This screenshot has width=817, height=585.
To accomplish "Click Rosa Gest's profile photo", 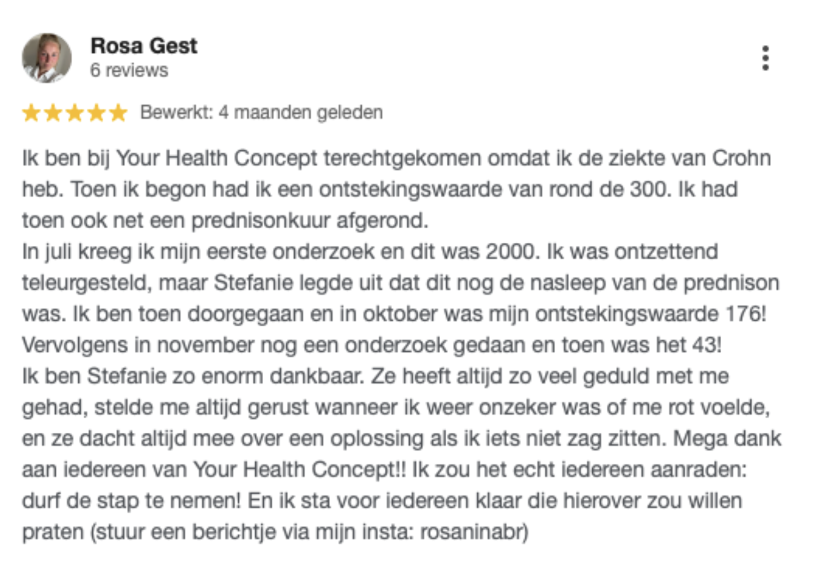I will 47,58.
